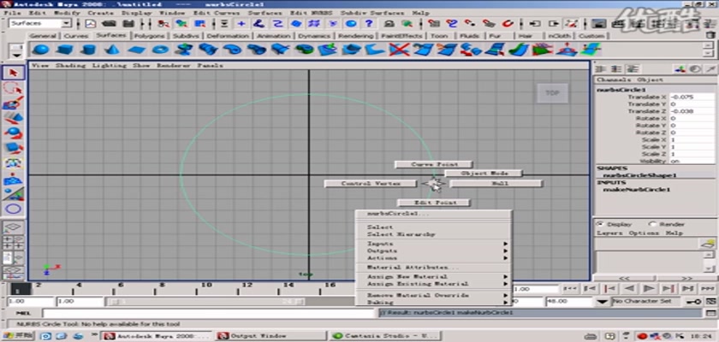
Task: Select the Display radio button
Action: [x=600, y=224]
